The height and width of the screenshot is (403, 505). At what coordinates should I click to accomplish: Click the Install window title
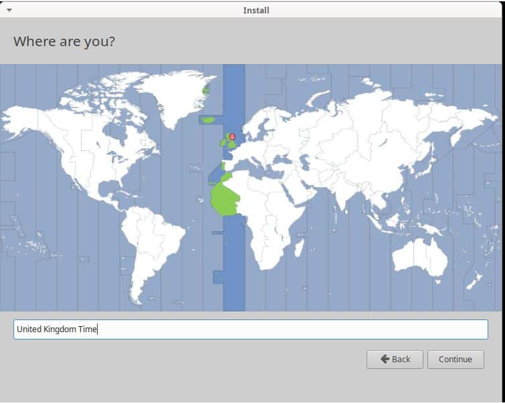coord(256,10)
